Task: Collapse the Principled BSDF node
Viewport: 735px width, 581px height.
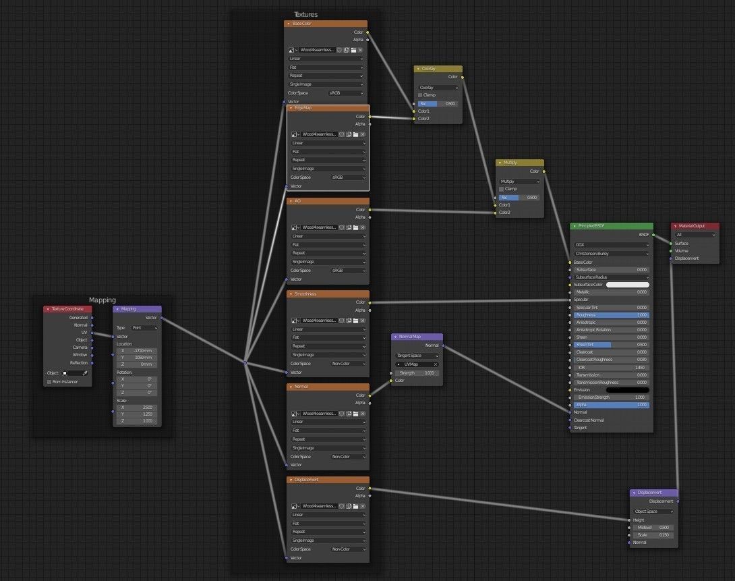Action: point(575,227)
